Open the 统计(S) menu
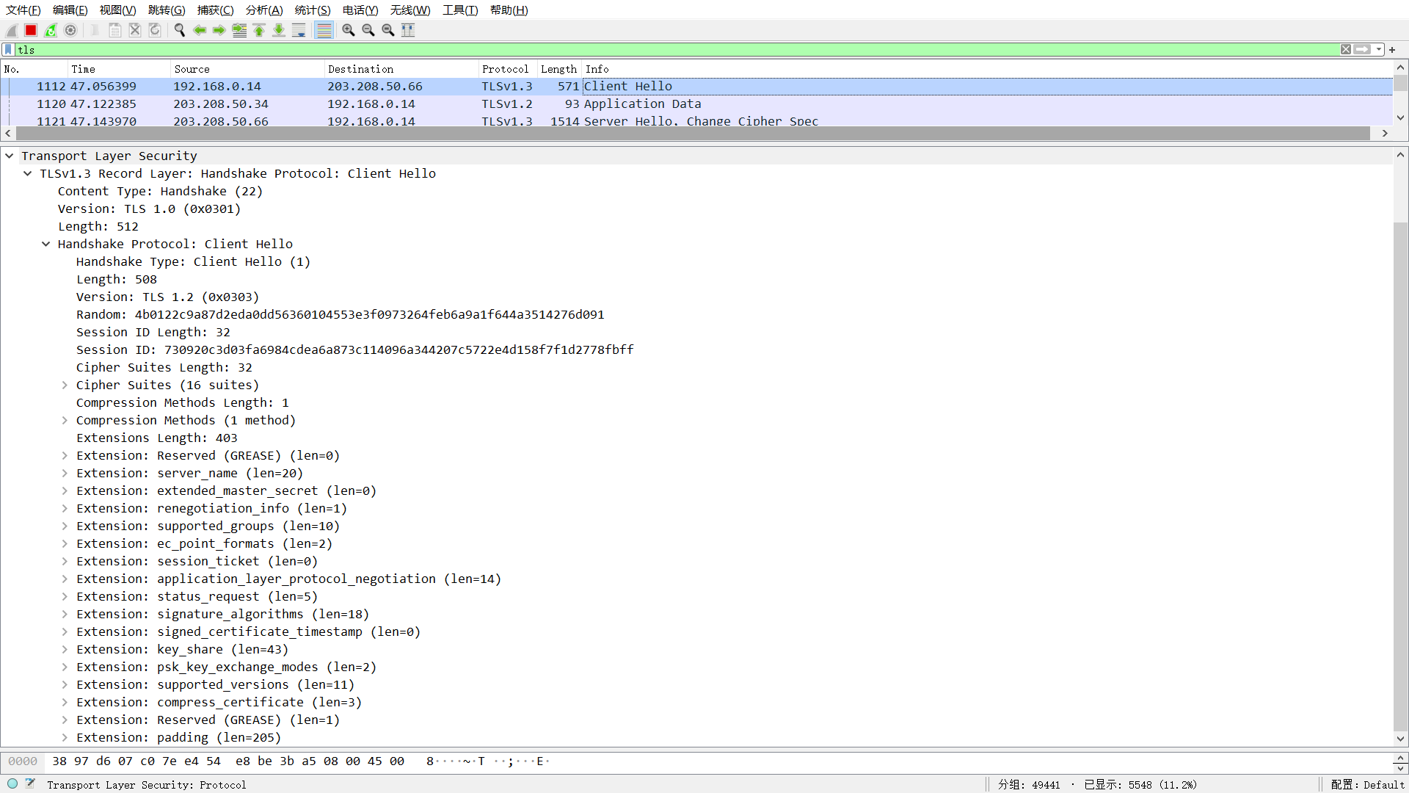This screenshot has width=1409, height=793. 312,10
